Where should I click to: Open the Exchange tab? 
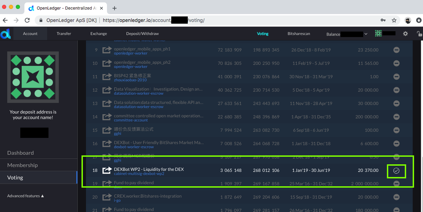coord(99,34)
